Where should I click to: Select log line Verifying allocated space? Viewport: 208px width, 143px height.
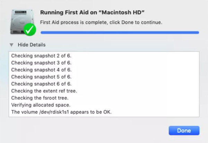point(41,105)
